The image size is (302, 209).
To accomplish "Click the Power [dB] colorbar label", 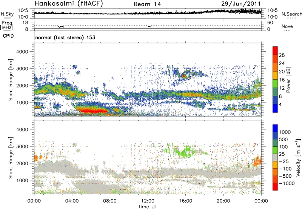I will (288, 80).
